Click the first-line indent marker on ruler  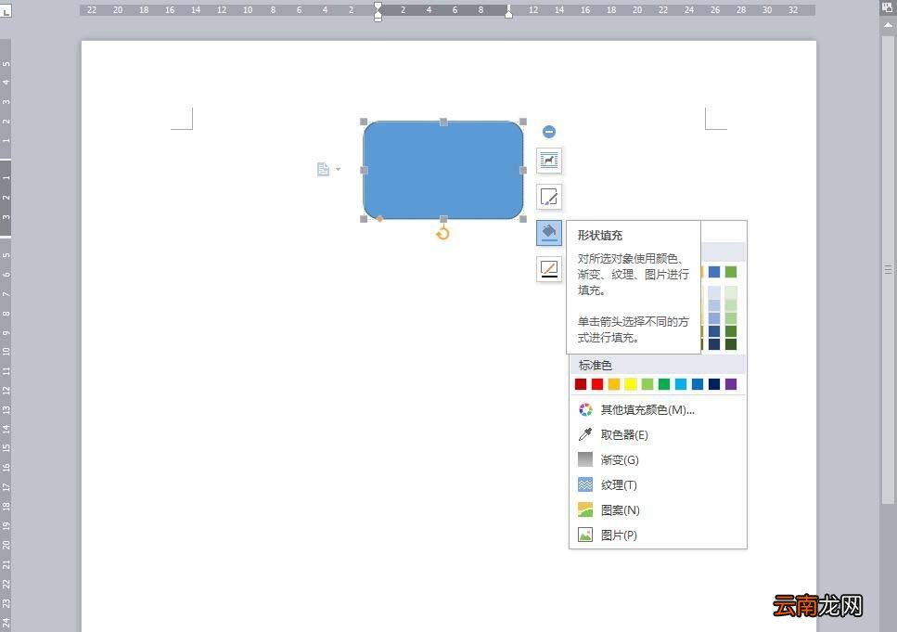click(x=378, y=6)
